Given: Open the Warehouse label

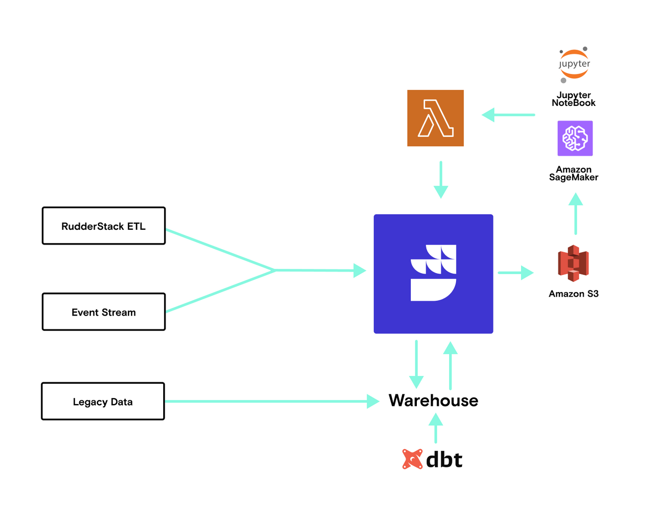Looking at the screenshot, I should [433, 401].
